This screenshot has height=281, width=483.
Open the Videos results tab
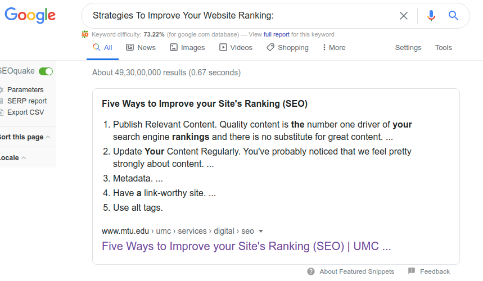236,48
